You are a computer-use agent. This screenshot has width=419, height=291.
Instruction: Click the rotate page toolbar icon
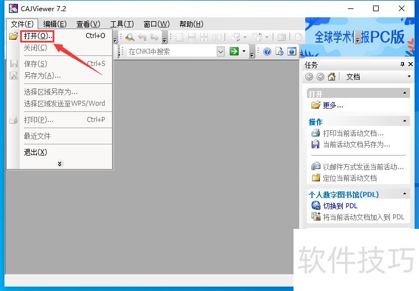click(235, 37)
